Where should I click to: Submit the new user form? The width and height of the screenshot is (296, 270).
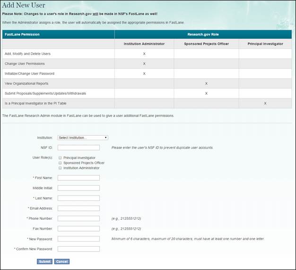point(44,261)
